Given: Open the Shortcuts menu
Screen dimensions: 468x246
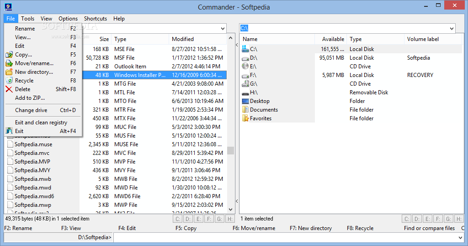Looking at the screenshot, I should point(96,18).
